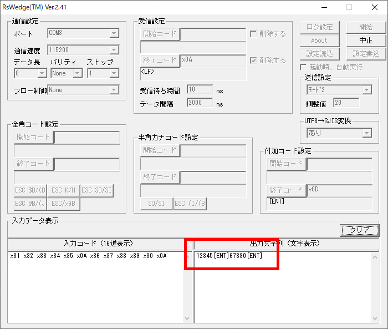The image size is (388, 329).
Task: Click the 設定読込 button
Action: 319,54
